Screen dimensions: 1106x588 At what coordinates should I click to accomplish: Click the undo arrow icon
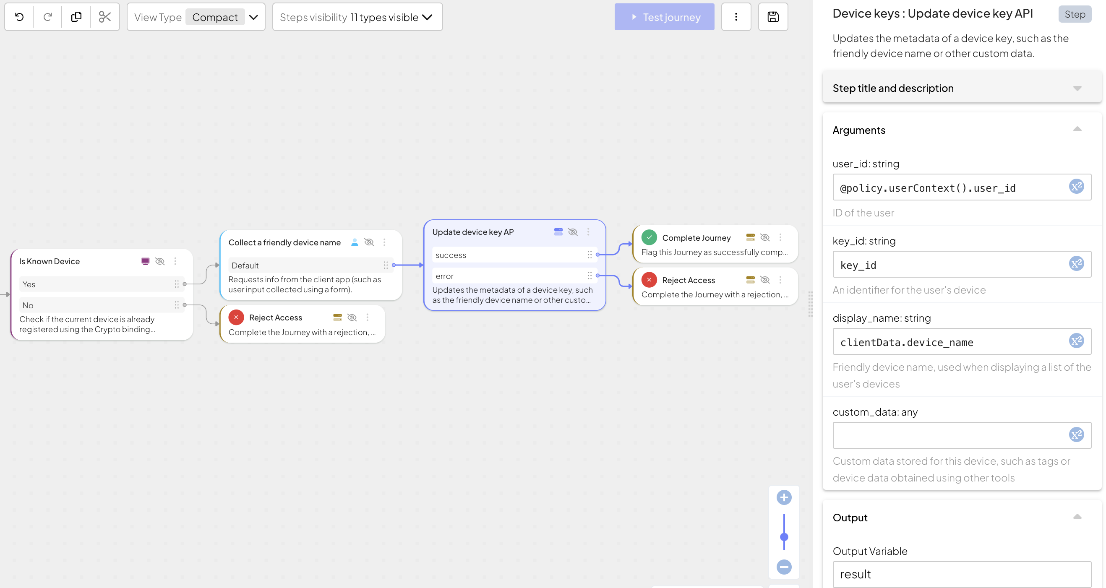pos(19,17)
